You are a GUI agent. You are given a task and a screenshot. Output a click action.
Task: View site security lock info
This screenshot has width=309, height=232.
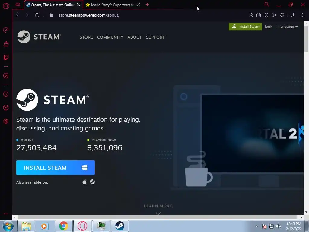coord(51,15)
